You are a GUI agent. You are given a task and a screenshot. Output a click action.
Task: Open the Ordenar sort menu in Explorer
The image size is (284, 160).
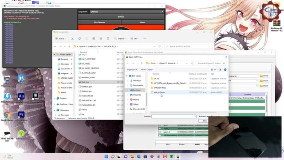coord(120,39)
